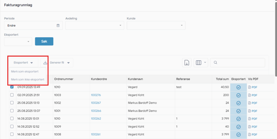Image resolution: width=277 pixels, height=139 pixels.
Task: Select Merk som ikke eksportert option
Action: pos(28,79)
